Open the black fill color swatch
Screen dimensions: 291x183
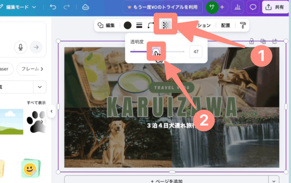(128, 26)
